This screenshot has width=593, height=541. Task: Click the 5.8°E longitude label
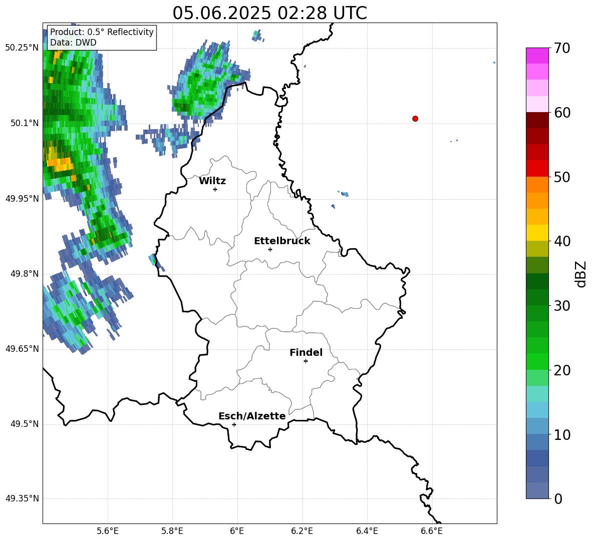(x=172, y=531)
